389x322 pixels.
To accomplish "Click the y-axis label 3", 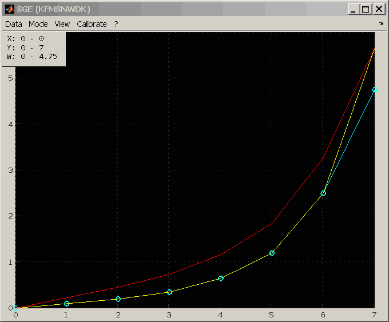I will [10, 170].
